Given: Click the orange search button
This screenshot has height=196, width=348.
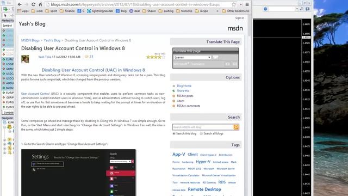Looking at the screenshot, I should pos(236,127).
